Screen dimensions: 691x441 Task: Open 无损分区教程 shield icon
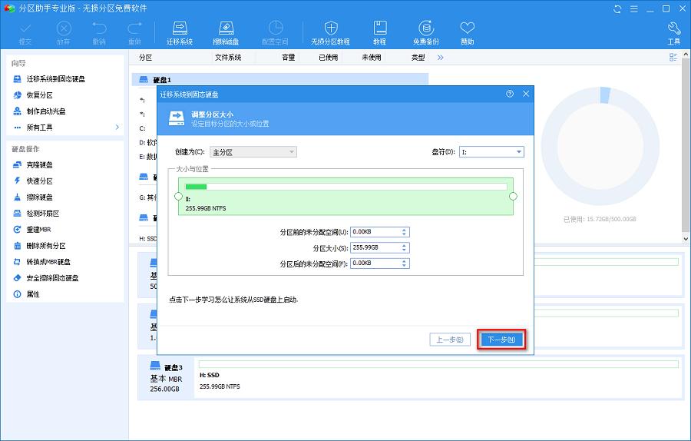click(330, 33)
